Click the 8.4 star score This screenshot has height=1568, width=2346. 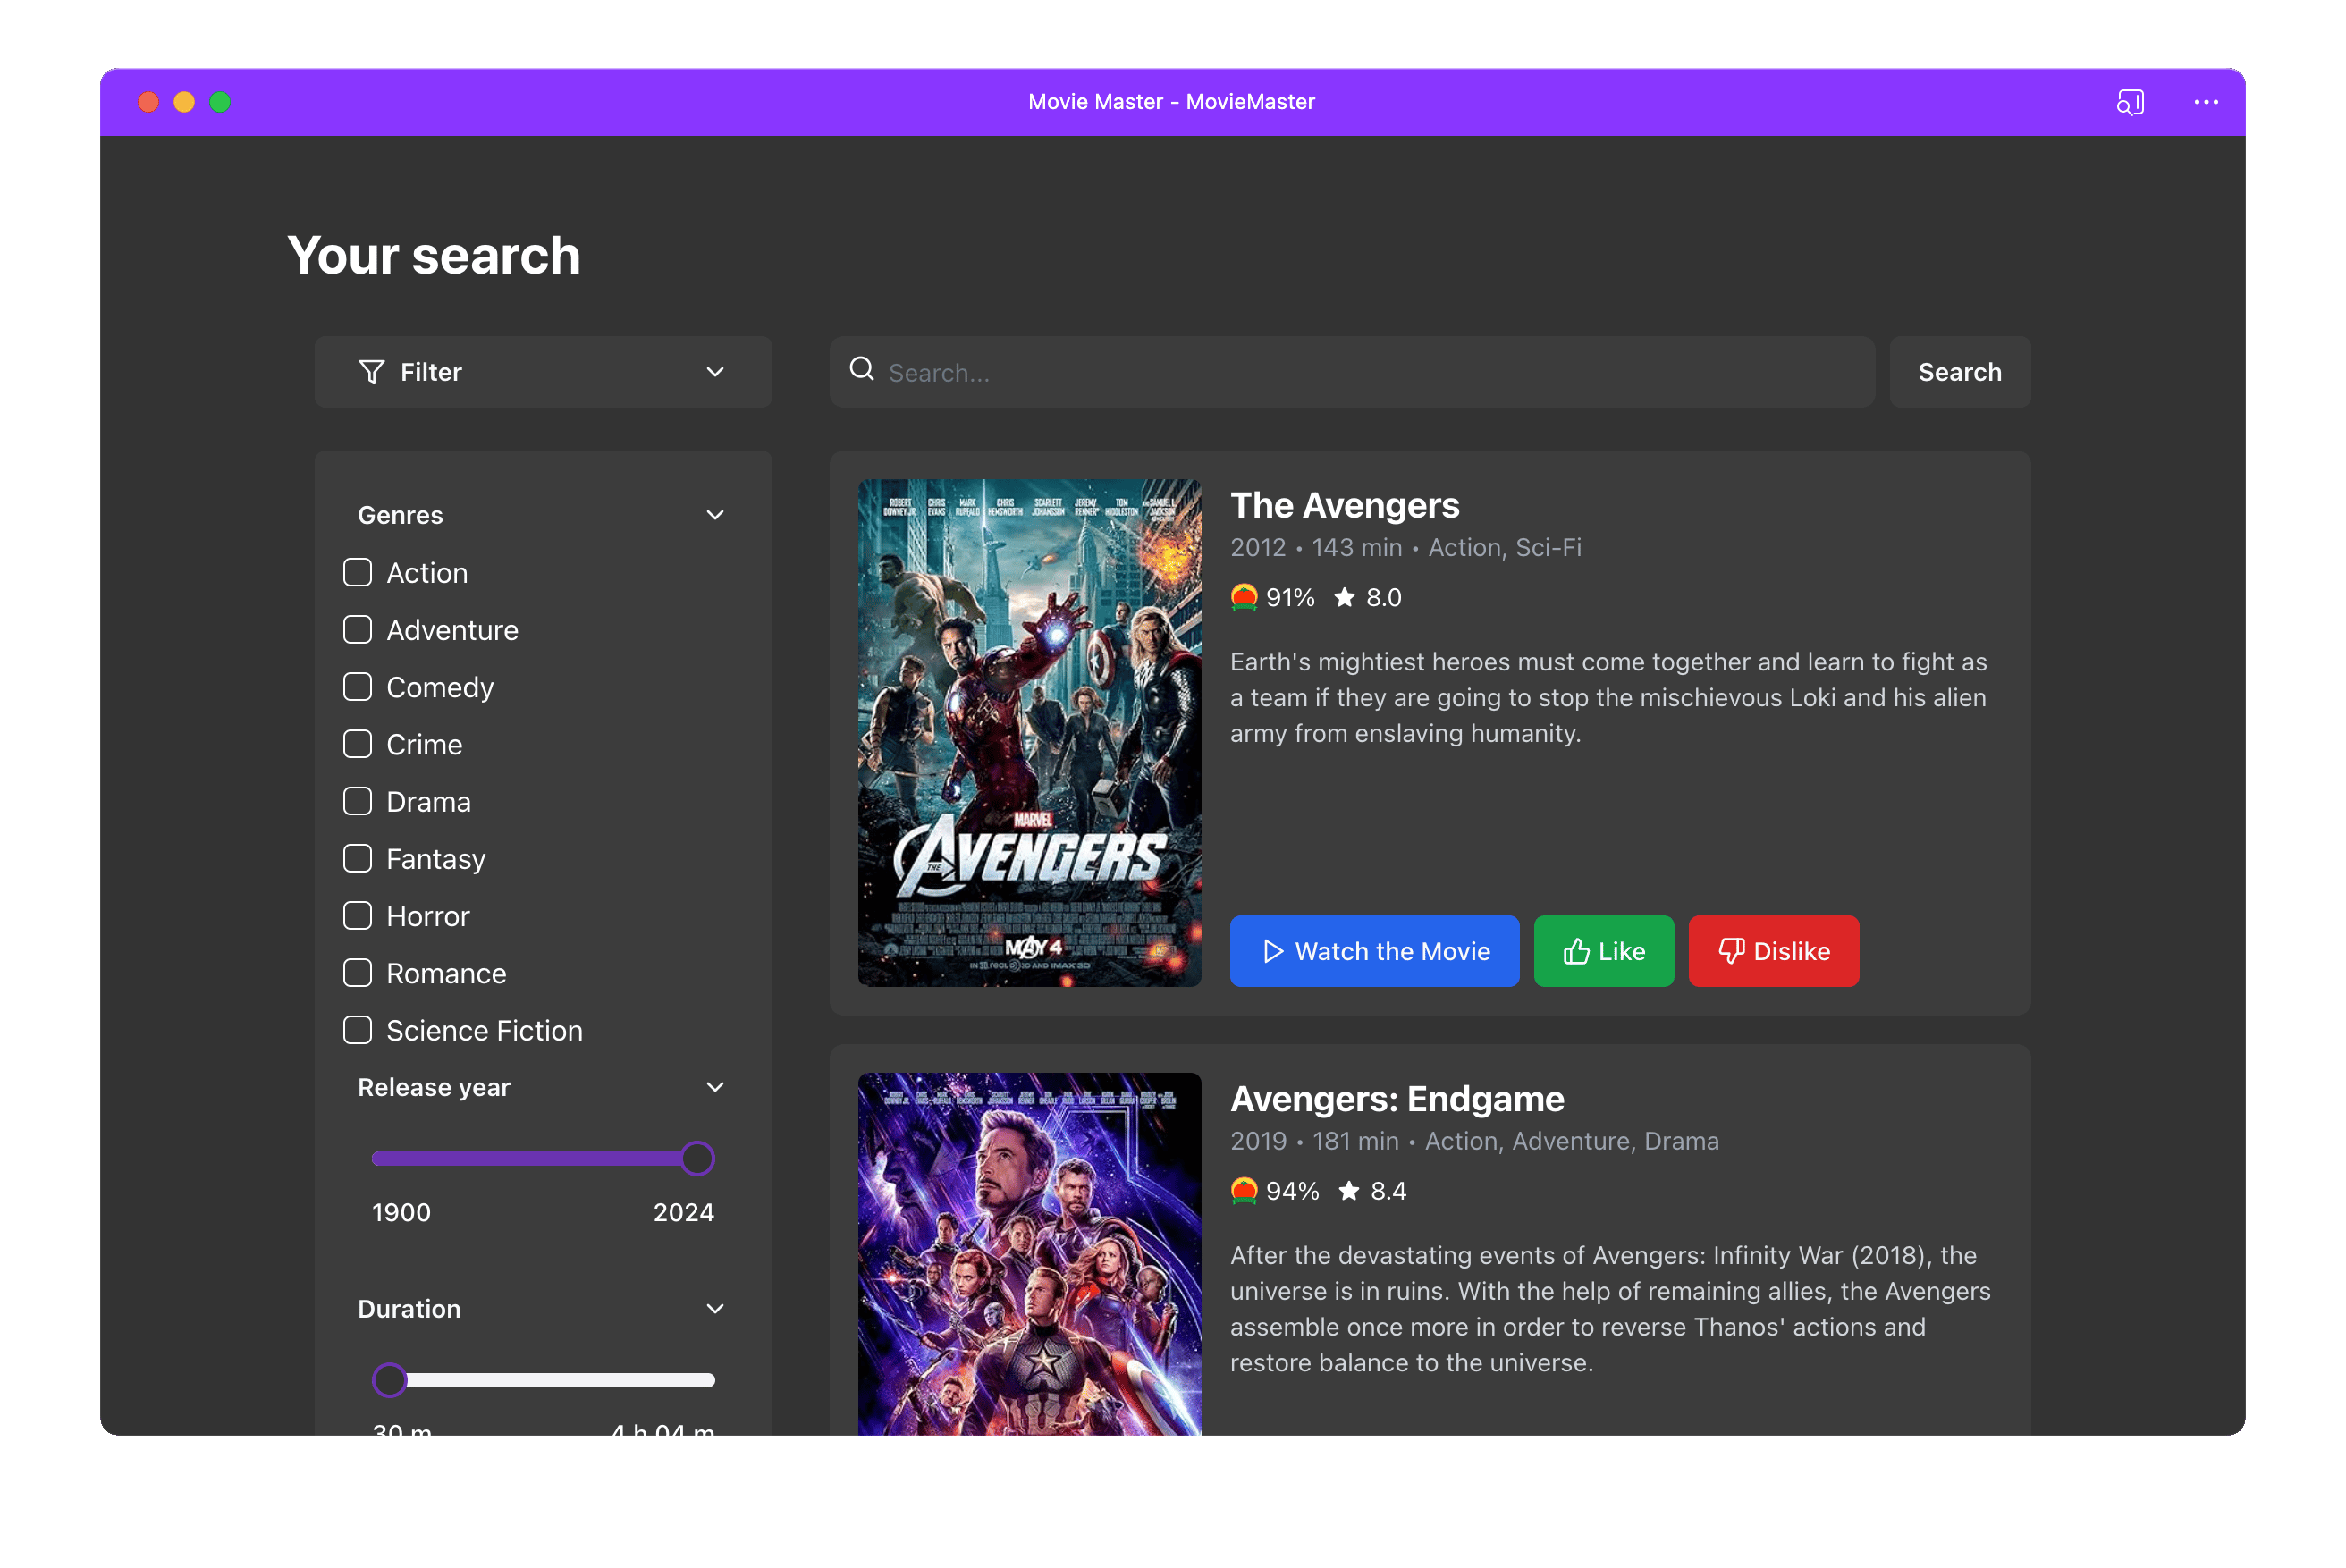click(1388, 1191)
